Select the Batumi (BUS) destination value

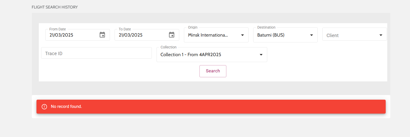point(271,35)
